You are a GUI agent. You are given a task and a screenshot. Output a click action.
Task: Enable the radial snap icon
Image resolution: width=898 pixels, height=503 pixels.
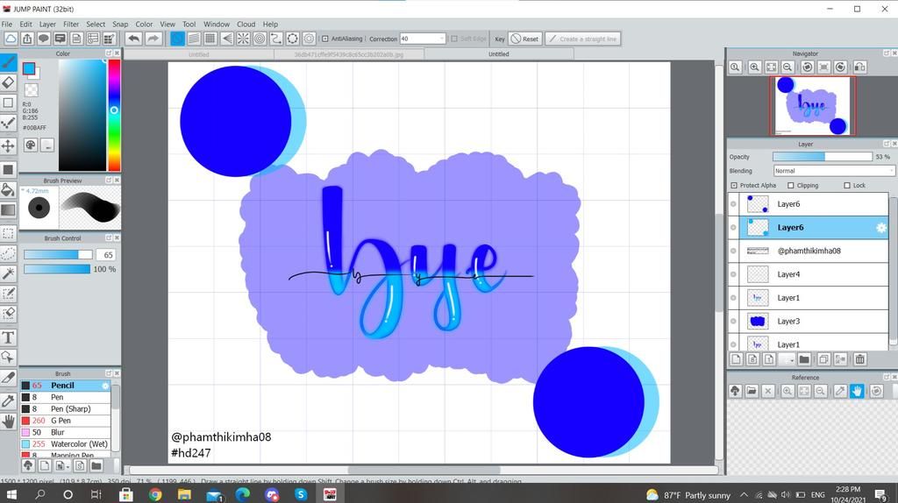coord(243,39)
